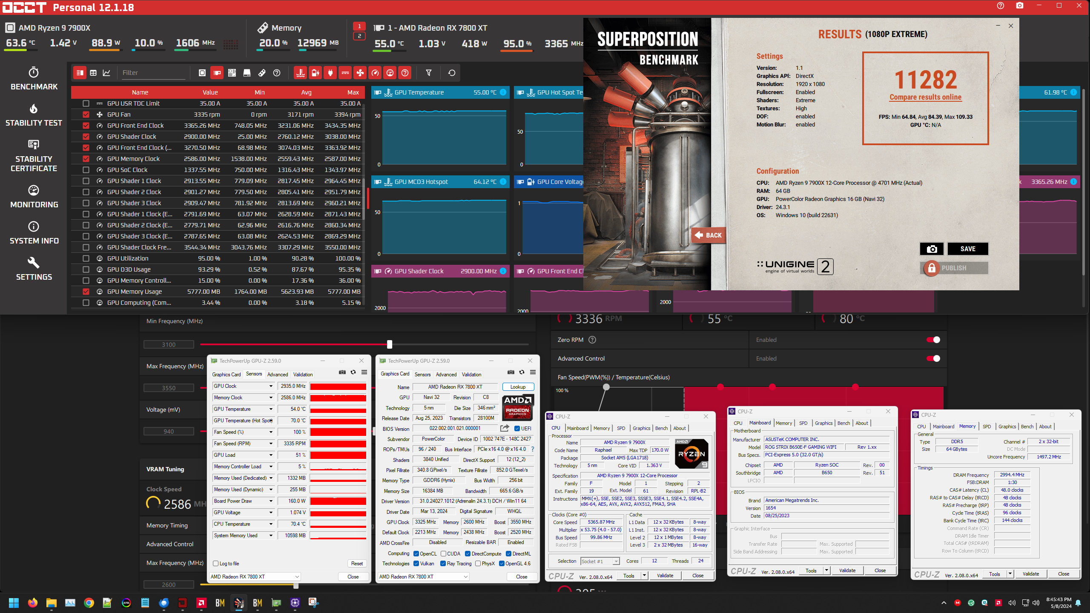This screenshot has height=613, width=1090.
Task: Open OCCT Settings from the sidebar
Action: click(x=34, y=269)
